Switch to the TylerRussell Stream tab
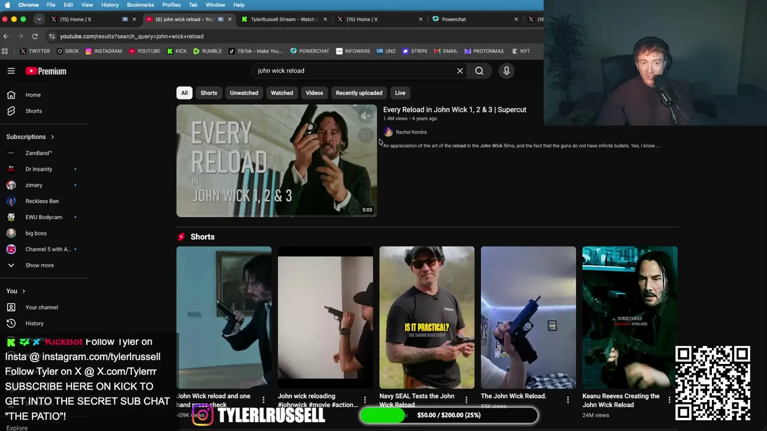Image resolution: width=767 pixels, height=431 pixels. 283,19
